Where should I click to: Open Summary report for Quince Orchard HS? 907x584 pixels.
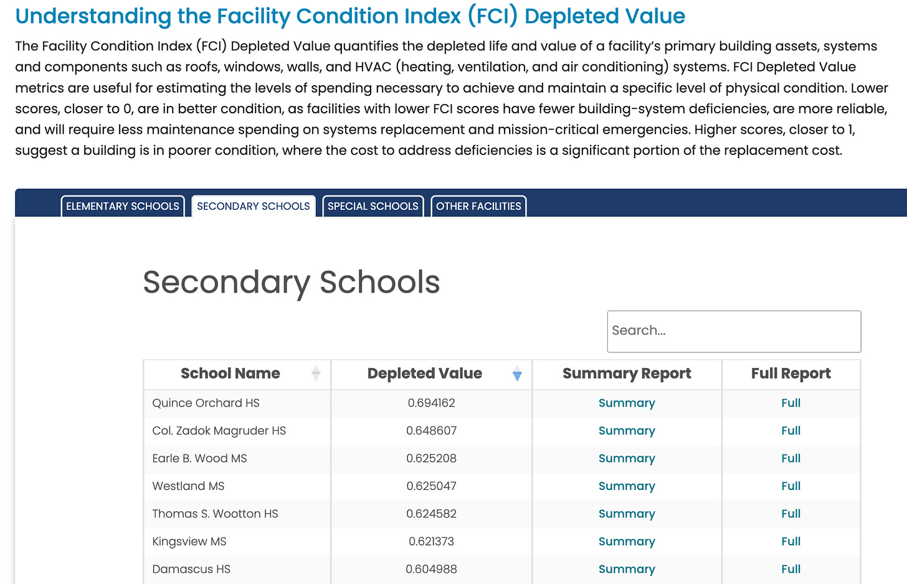[x=627, y=403]
